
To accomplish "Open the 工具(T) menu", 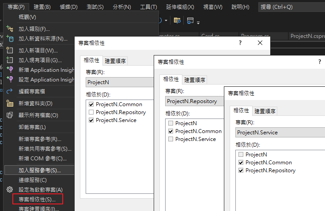I will coord(148,7).
